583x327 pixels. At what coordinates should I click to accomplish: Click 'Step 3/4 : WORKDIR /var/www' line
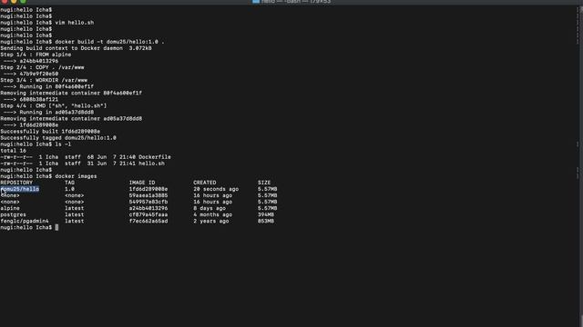[x=44, y=80]
